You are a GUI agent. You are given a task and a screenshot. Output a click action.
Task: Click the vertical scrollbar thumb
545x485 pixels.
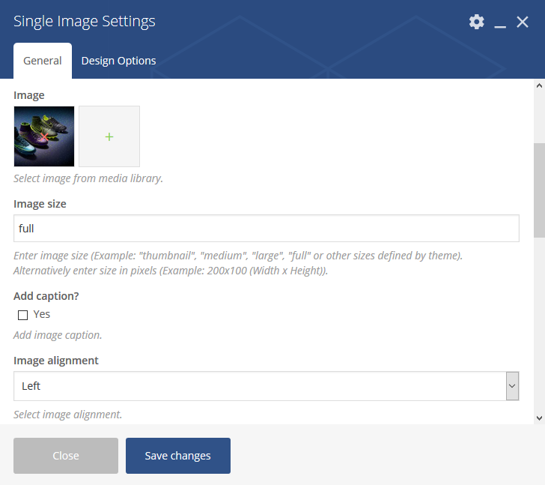point(540,190)
